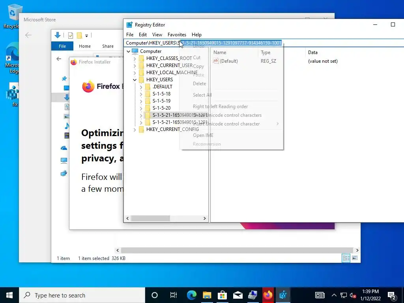Open the View menu in Registry Editor
The image size is (404, 303).
point(157,35)
